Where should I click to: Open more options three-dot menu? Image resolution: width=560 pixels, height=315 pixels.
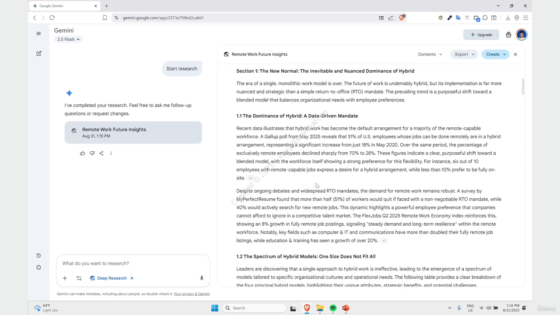coord(111,153)
